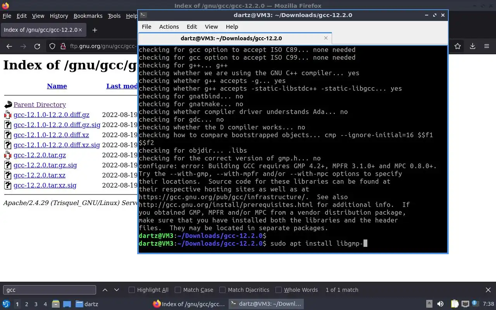Image resolution: width=496 pixels, height=310 pixels.
Task: Click removable media eject tray icon
Action: tap(429, 304)
